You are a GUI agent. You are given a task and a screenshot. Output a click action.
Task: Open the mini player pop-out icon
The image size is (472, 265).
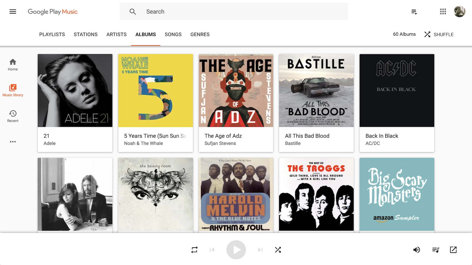(453, 250)
